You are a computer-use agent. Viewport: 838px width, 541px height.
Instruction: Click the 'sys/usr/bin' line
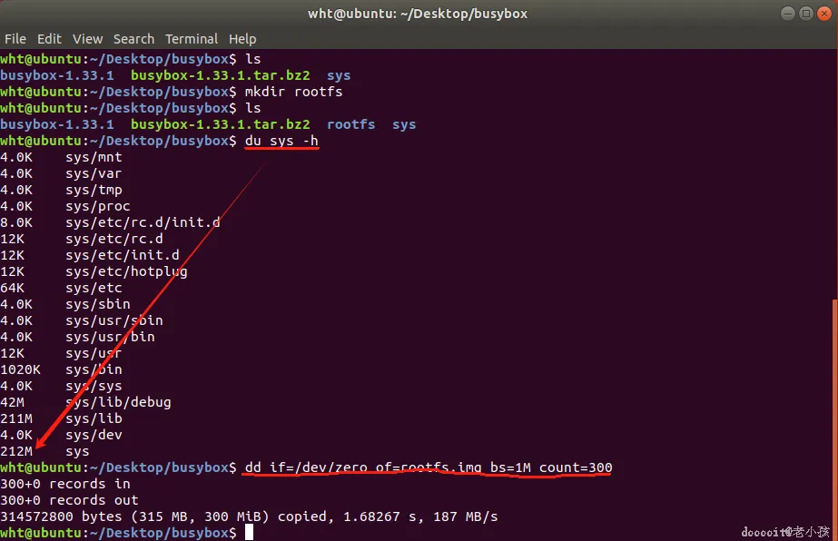[x=77, y=337]
